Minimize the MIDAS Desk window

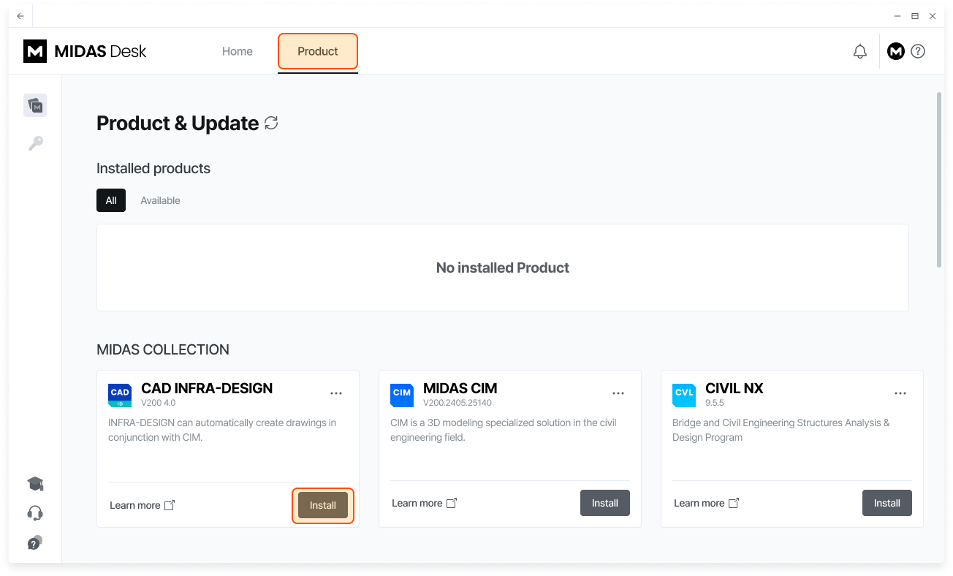pyautogui.click(x=897, y=15)
